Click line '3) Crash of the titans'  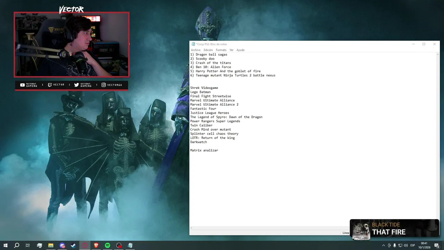211,63
